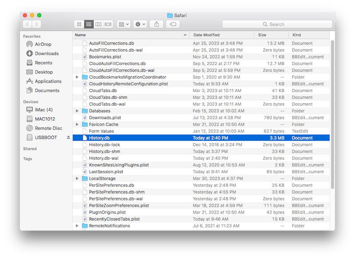Click in the Search field
Viewport: 355px width, 259px height.
click(277, 24)
